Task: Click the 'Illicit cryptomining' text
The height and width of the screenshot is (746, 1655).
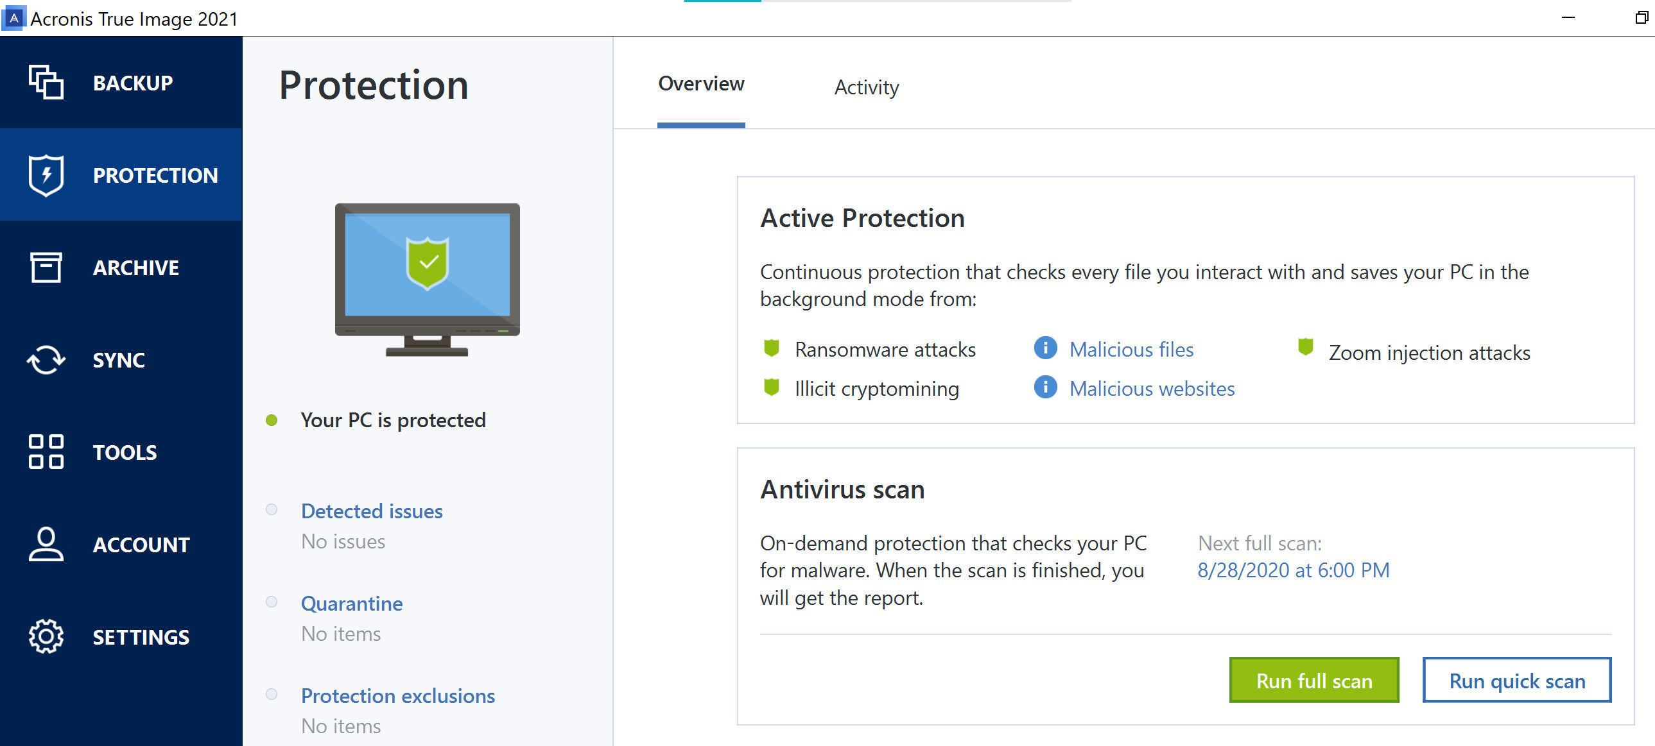Action: 877,389
